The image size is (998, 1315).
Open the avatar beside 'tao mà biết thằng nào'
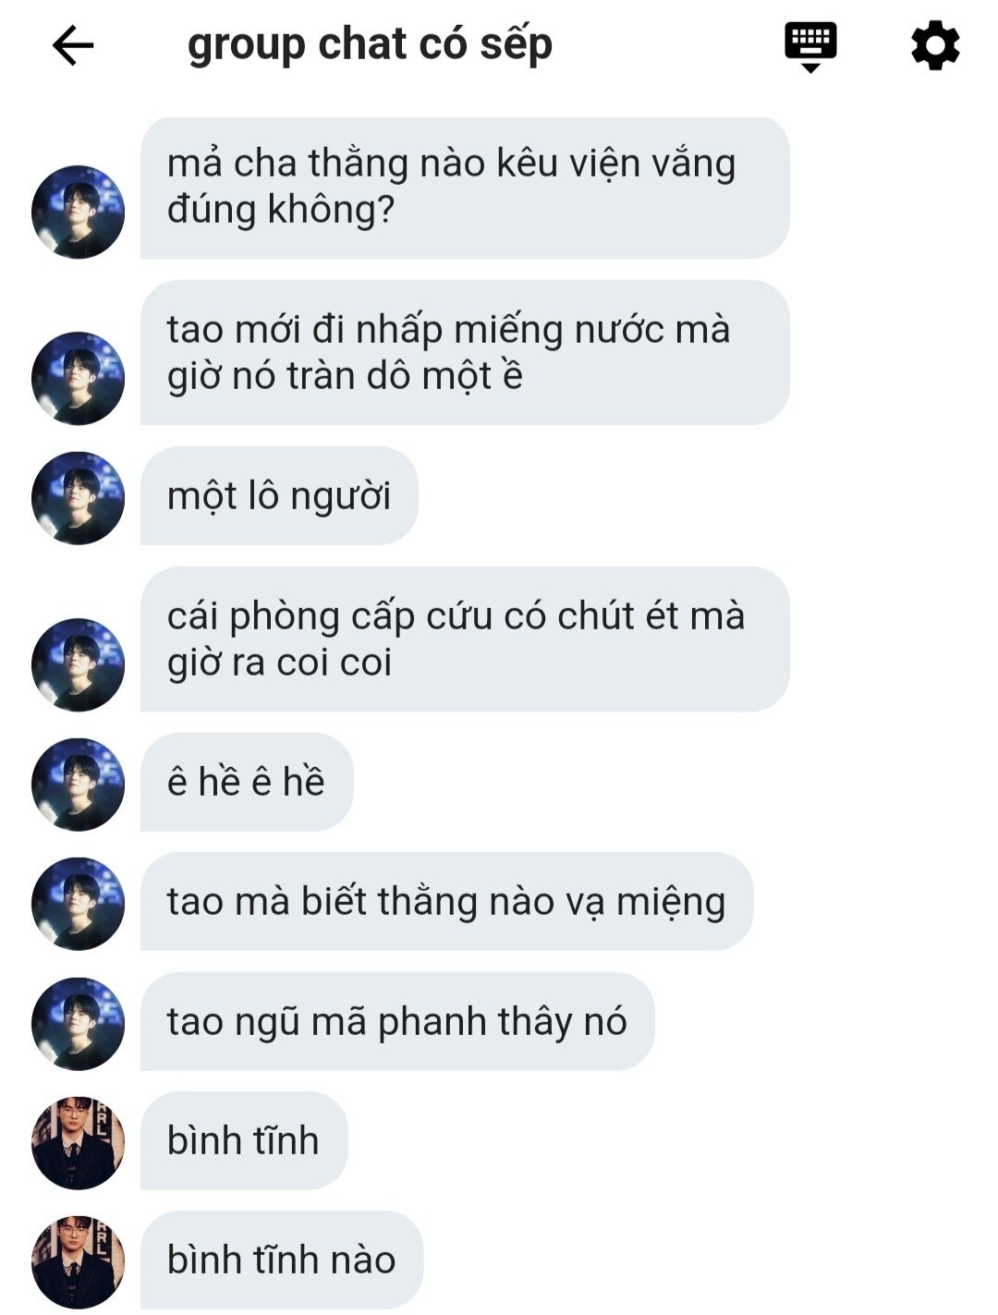[x=78, y=903]
